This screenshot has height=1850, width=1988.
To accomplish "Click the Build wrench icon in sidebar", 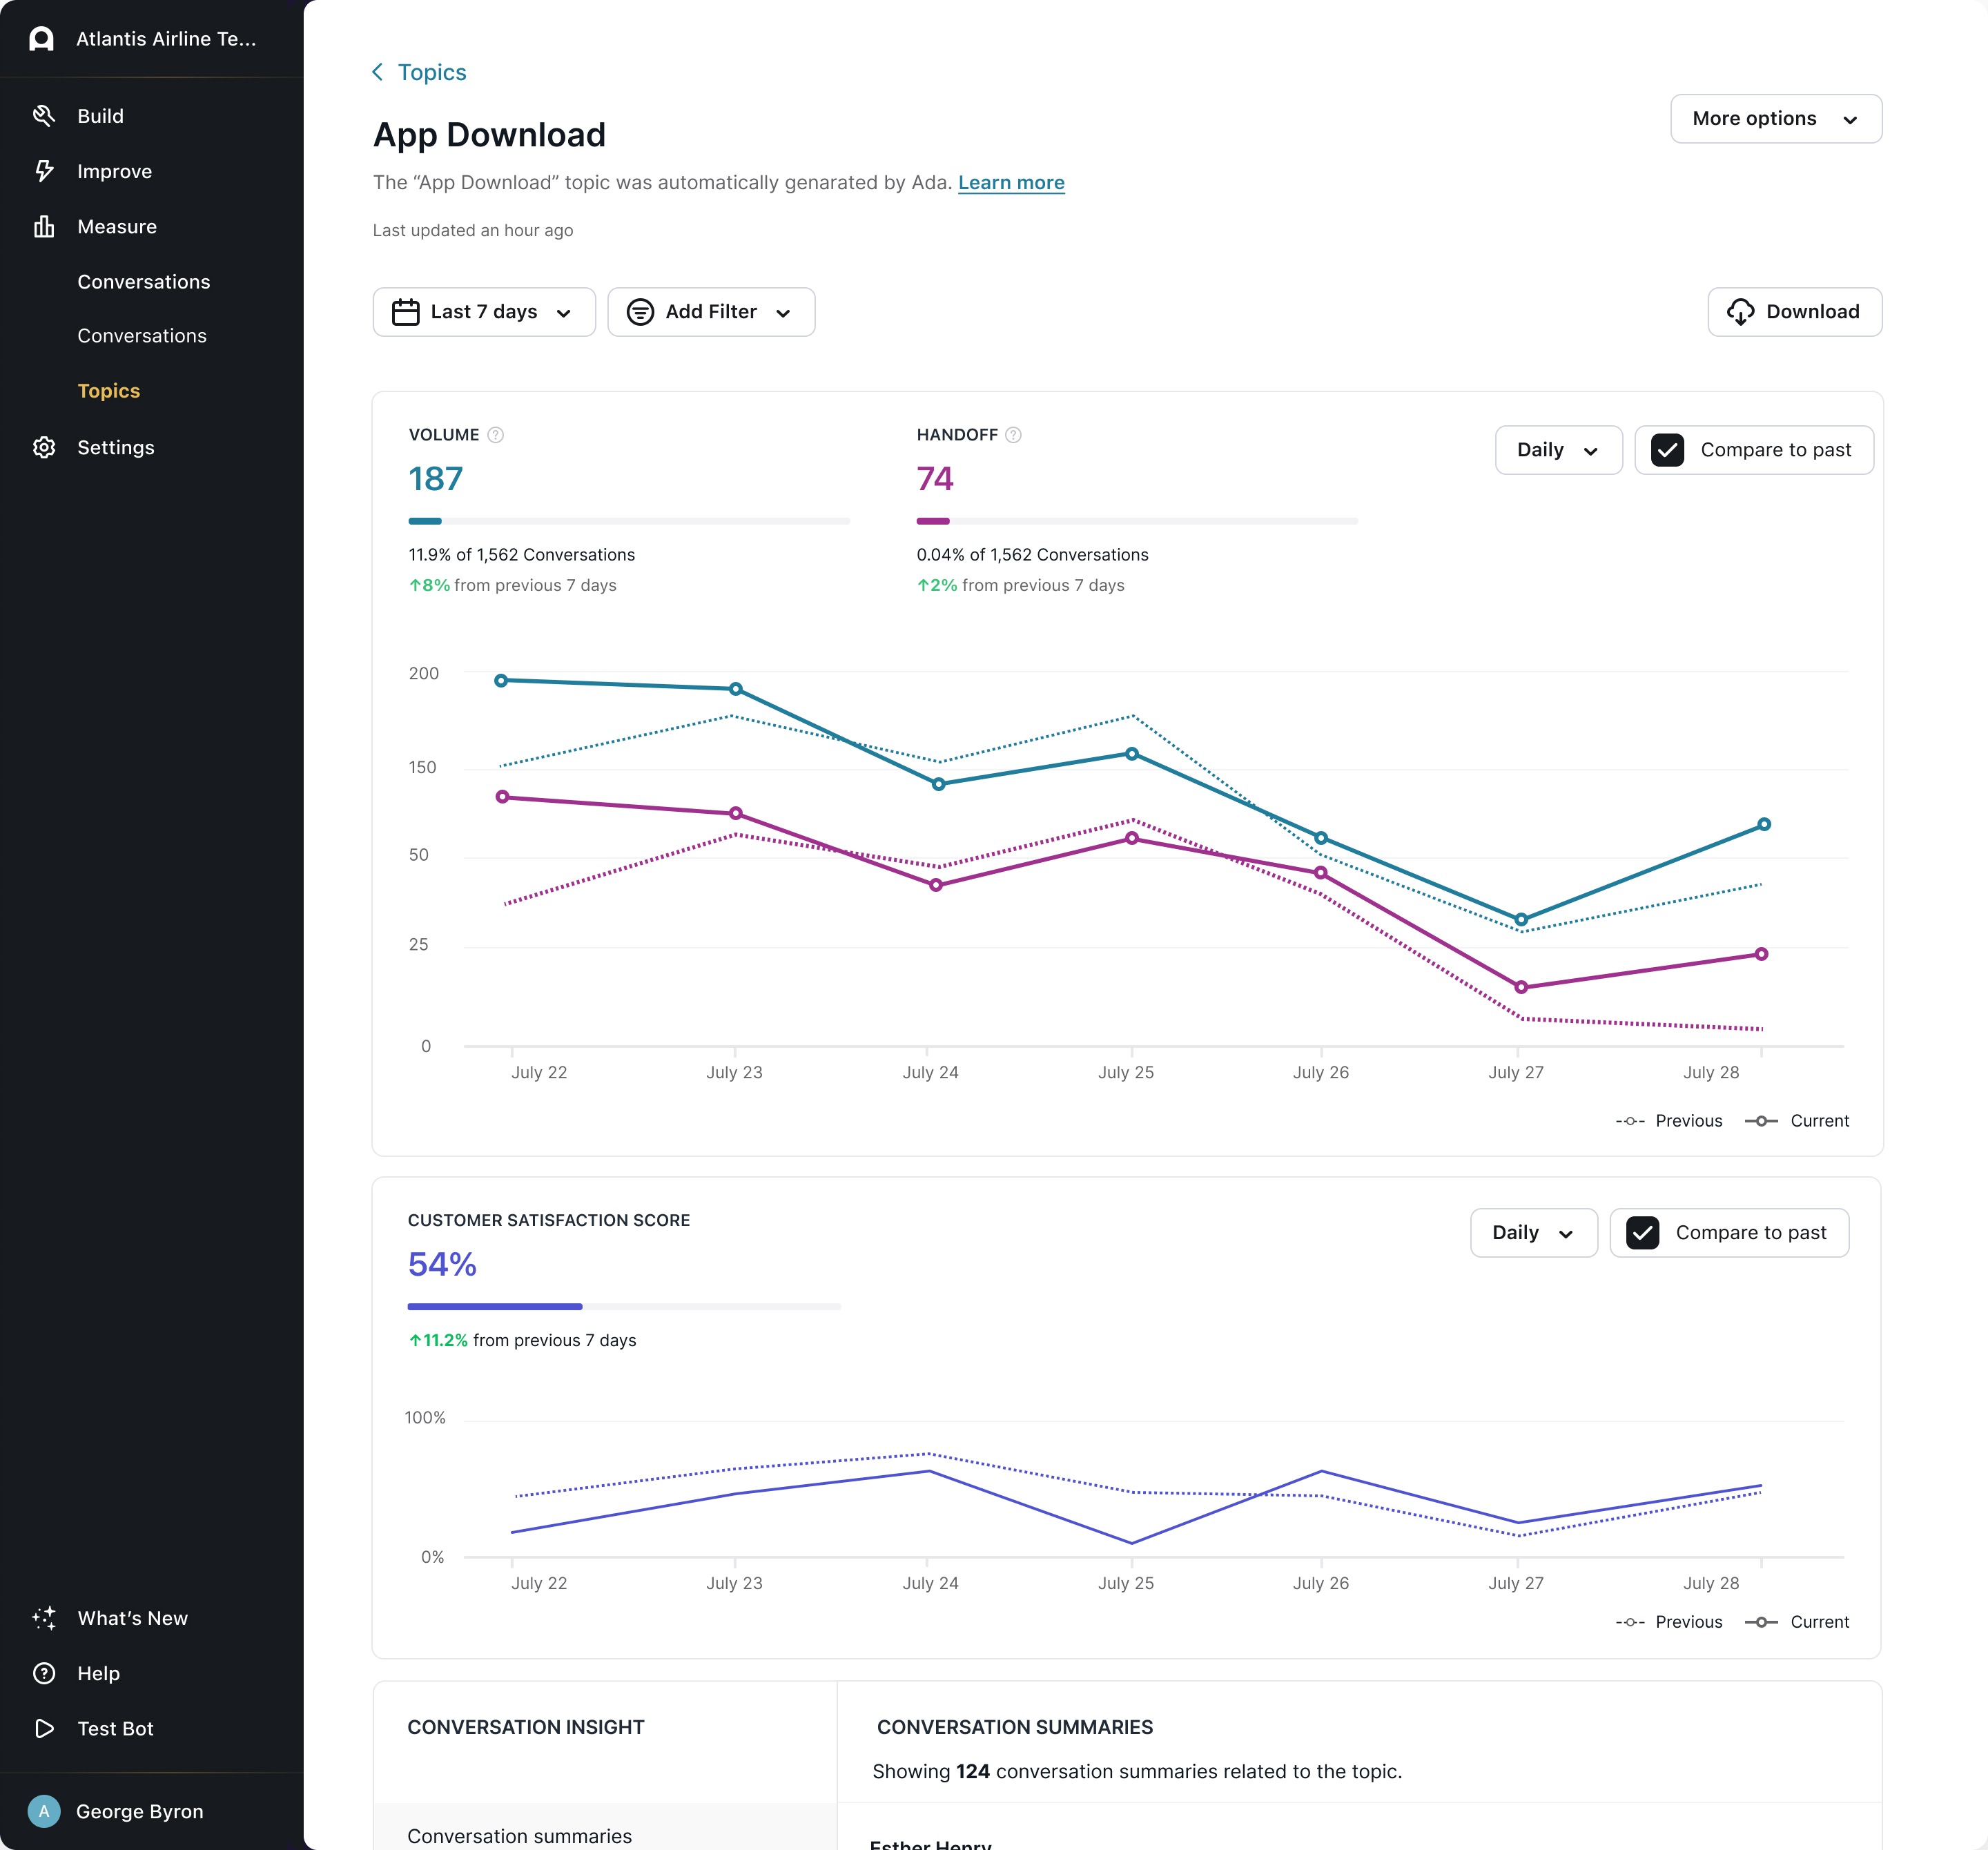I will (x=43, y=116).
